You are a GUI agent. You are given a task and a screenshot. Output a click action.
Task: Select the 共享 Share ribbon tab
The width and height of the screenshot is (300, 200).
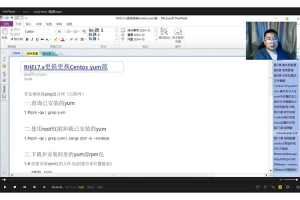(38, 24)
